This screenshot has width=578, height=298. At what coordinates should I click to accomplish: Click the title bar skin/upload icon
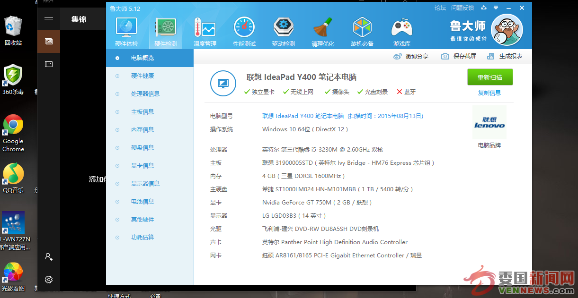click(484, 8)
